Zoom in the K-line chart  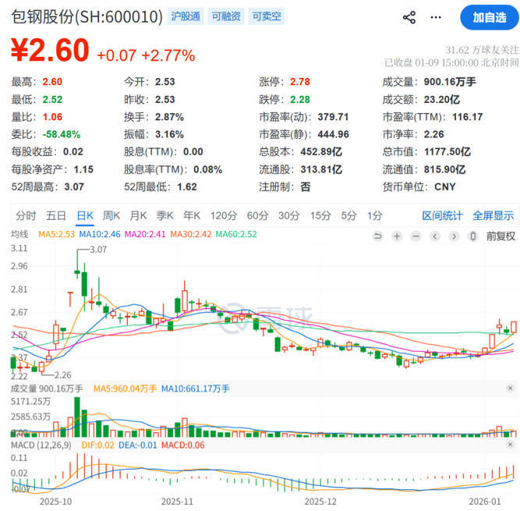397,236
